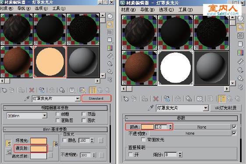Toggle checkered Background icon in VR灯光材质 editor
The width and height of the screenshot is (246, 164).
[x=240, y=36]
